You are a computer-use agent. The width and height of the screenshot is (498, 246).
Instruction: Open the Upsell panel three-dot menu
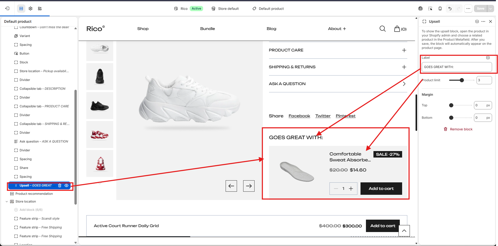pos(483,21)
